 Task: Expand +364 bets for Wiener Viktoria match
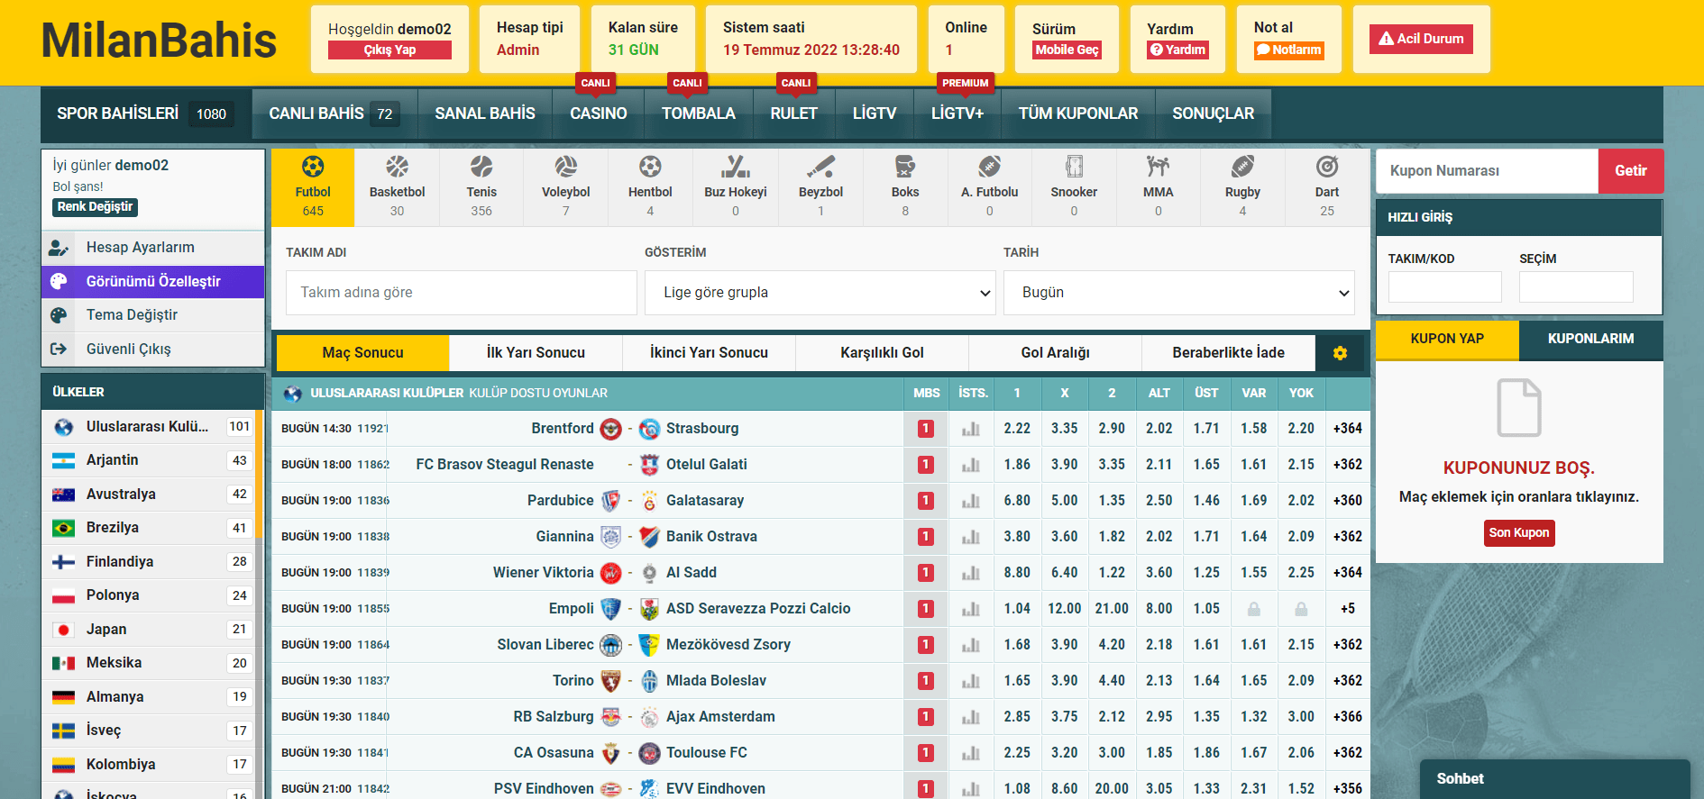(1348, 573)
